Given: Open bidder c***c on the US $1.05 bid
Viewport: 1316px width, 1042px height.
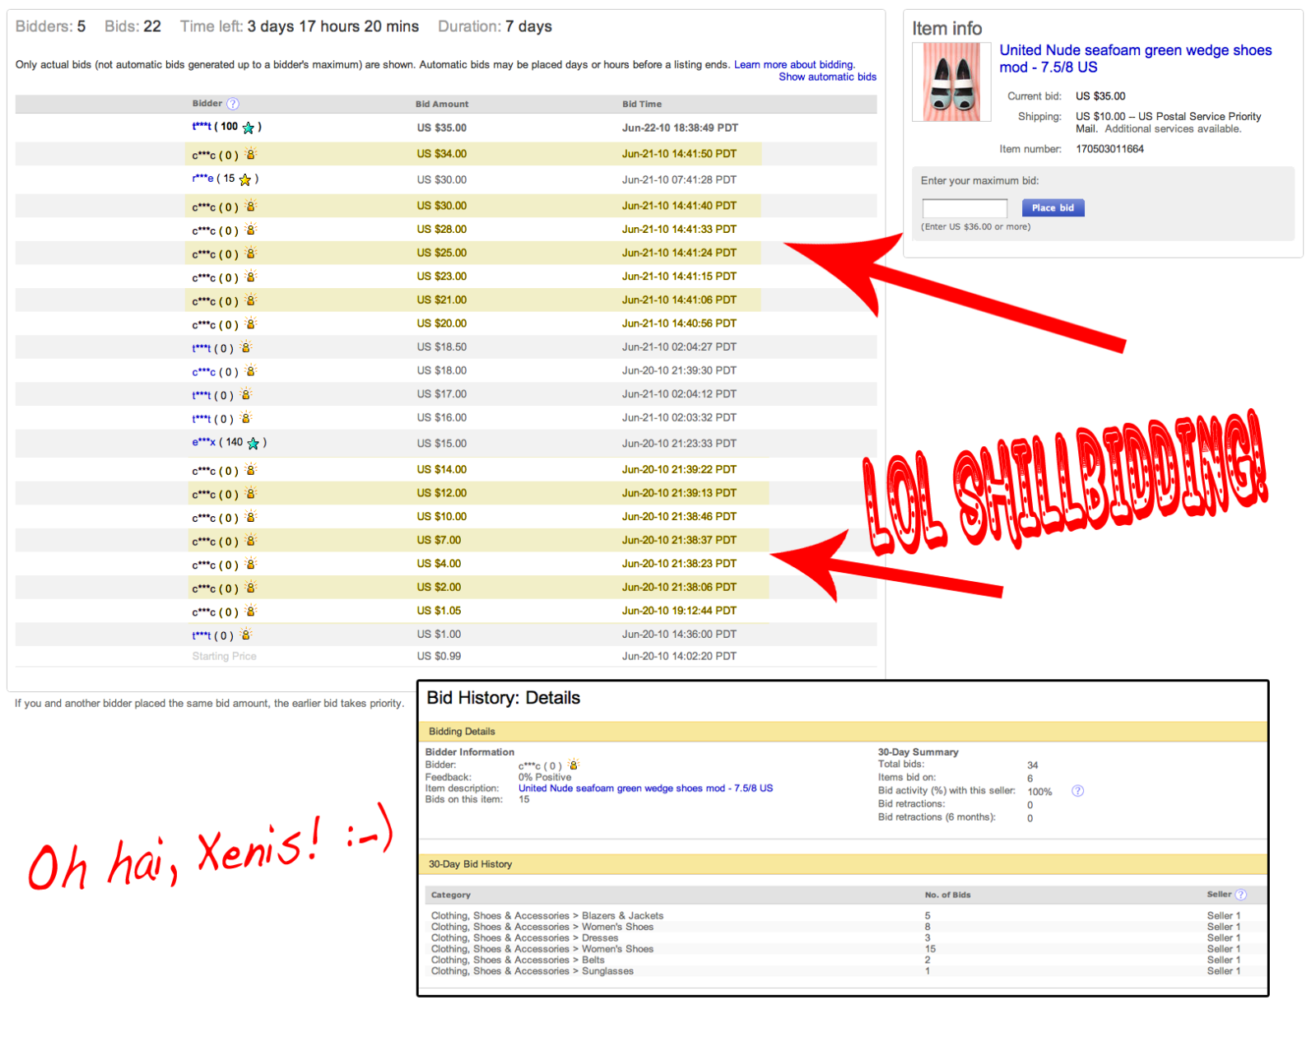Looking at the screenshot, I should [203, 612].
